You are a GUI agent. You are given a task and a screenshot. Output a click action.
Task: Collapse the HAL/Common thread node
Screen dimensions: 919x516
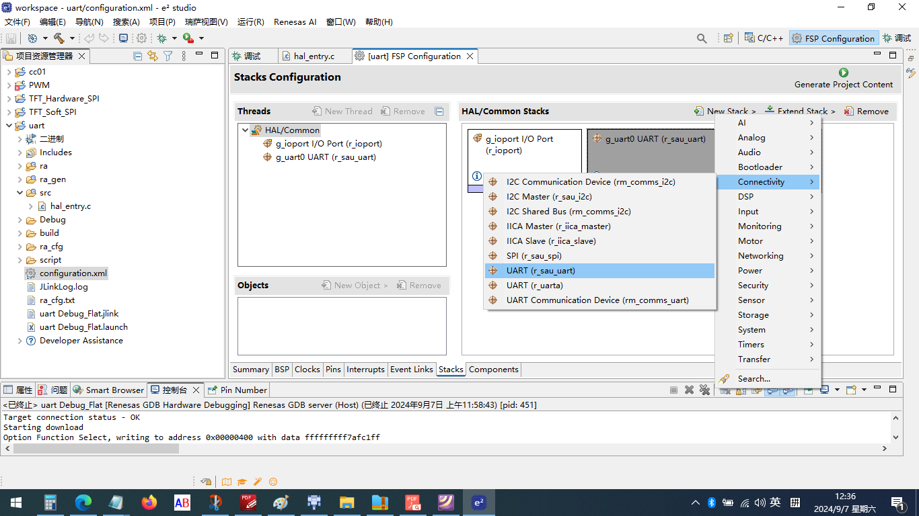[245, 130]
